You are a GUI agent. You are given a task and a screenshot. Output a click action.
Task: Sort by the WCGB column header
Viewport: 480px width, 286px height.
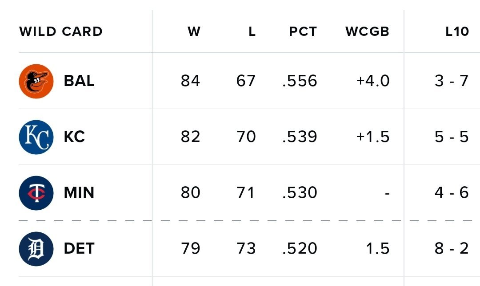tap(367, 32)
